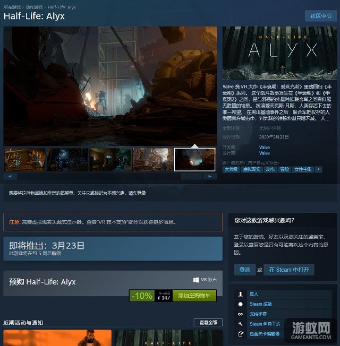Click 在 Steam 中打开 button
Screen dimensions: 340x346
click(x=289, y=270)
